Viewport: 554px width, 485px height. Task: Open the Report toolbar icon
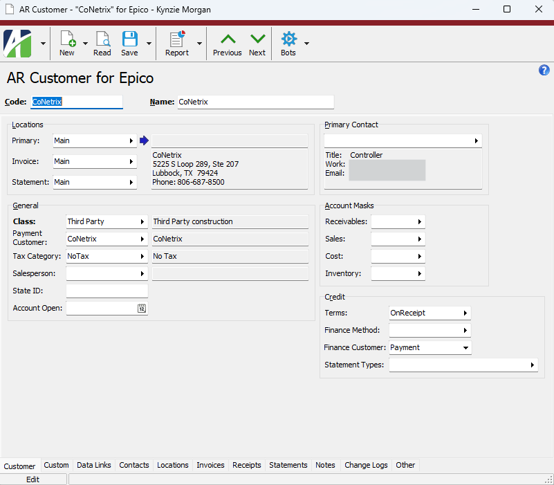click(177, 43)
